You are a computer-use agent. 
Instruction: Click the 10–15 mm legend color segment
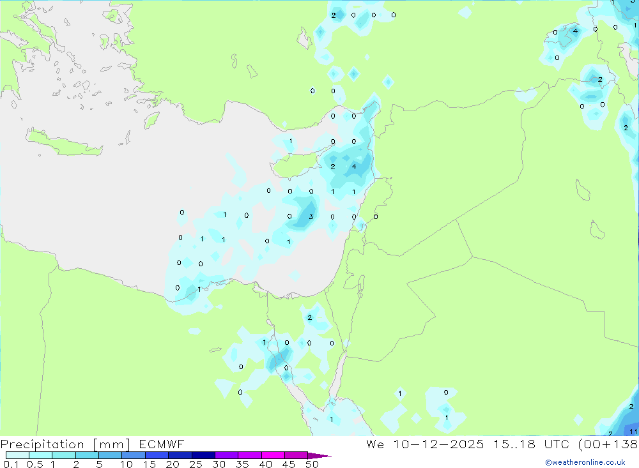[134, 455]
